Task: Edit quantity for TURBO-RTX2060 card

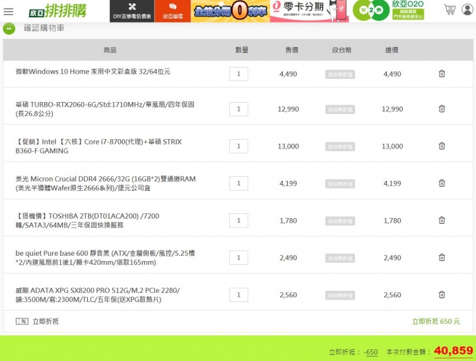Action: [239, 109]
